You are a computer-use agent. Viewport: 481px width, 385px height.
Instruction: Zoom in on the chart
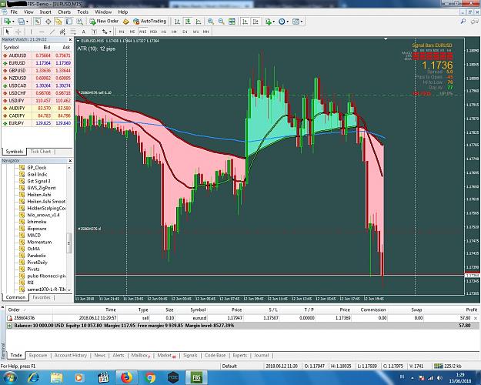(x=210, y=22)
